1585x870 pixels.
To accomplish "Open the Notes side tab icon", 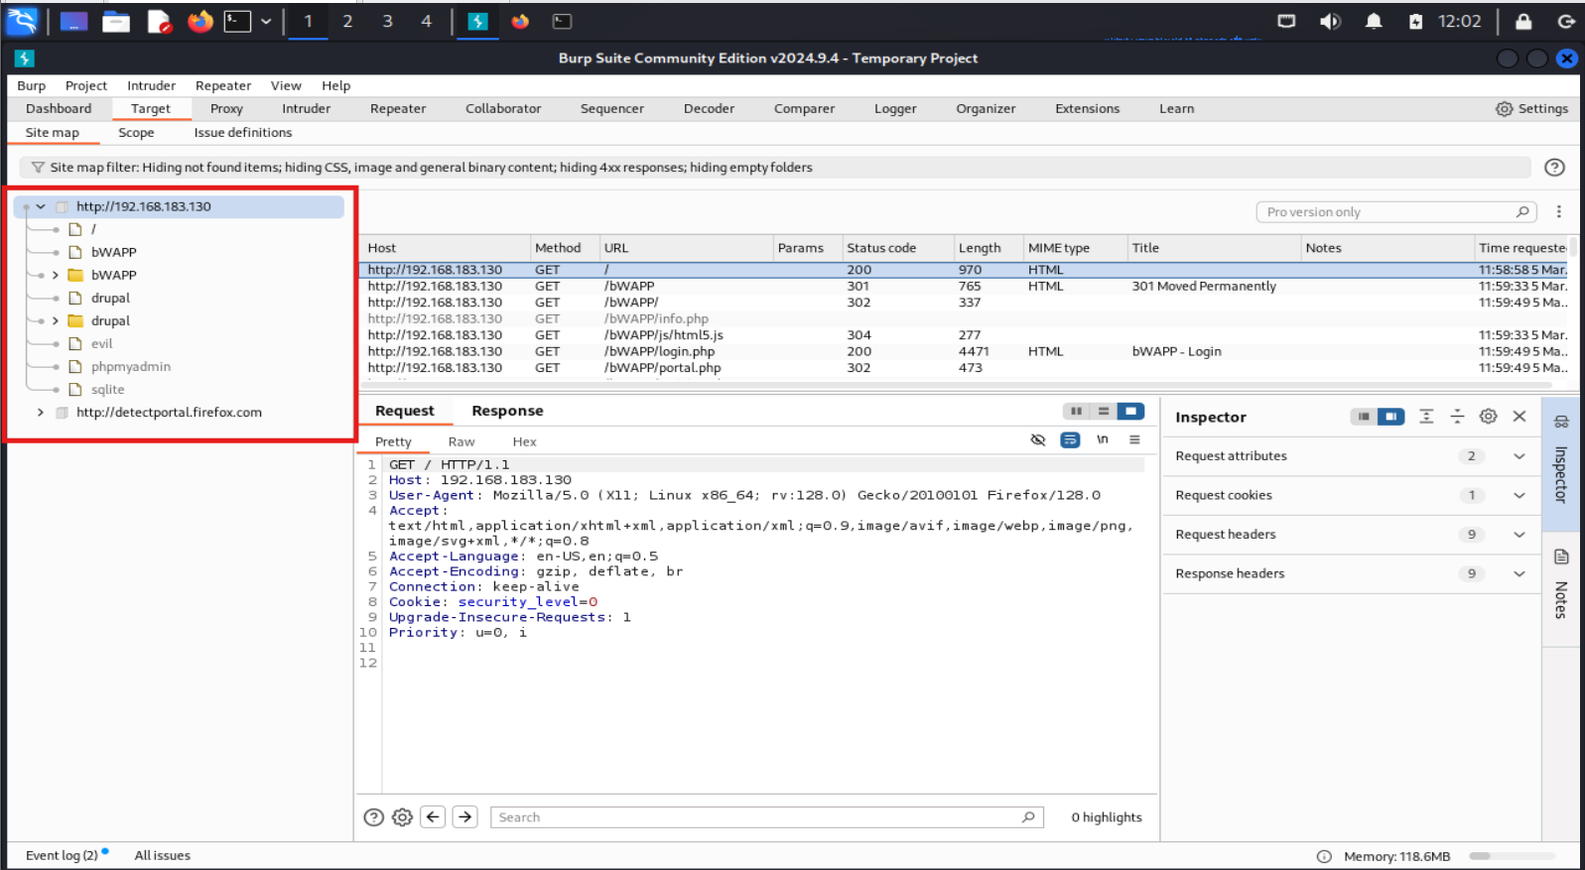I will point(1561,557).
